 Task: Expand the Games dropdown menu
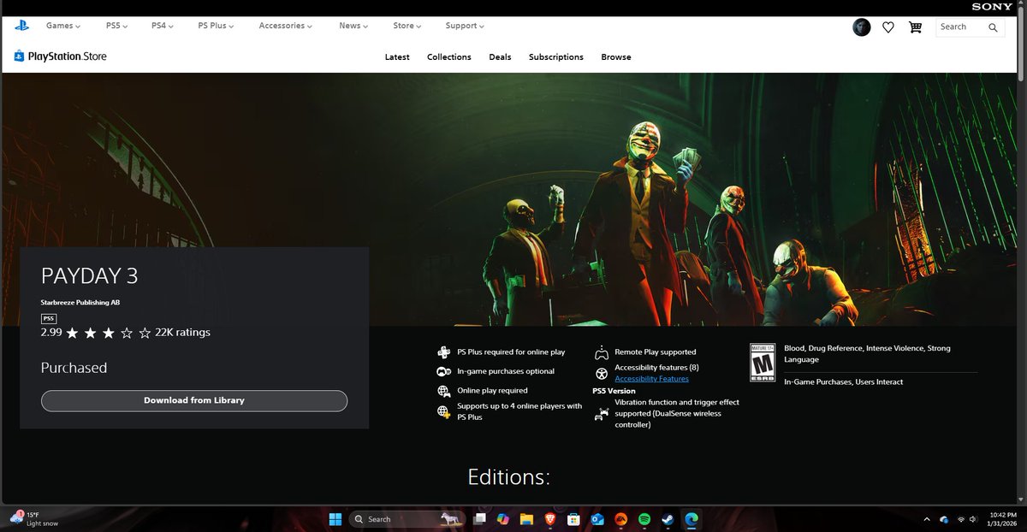pos(63,26)
